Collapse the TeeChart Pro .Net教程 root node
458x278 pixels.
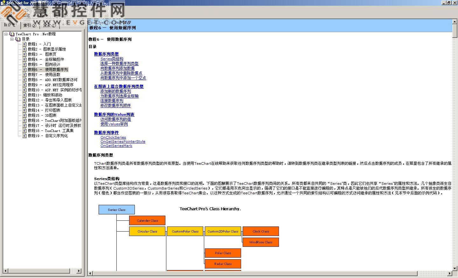[x=6, y=34]
